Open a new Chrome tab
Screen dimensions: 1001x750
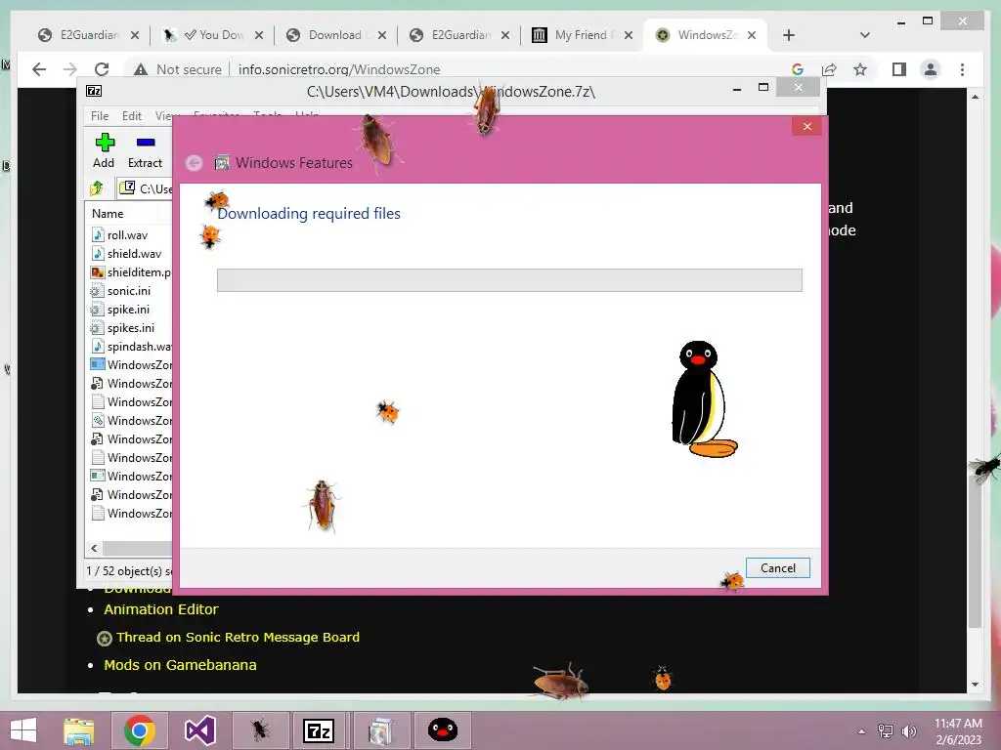click(789, 35)
